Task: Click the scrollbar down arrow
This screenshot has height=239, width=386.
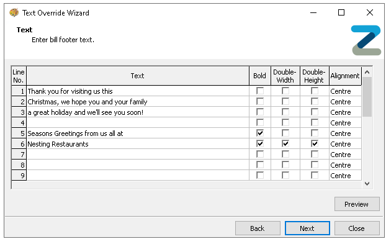Action: (x=367, y=184)
